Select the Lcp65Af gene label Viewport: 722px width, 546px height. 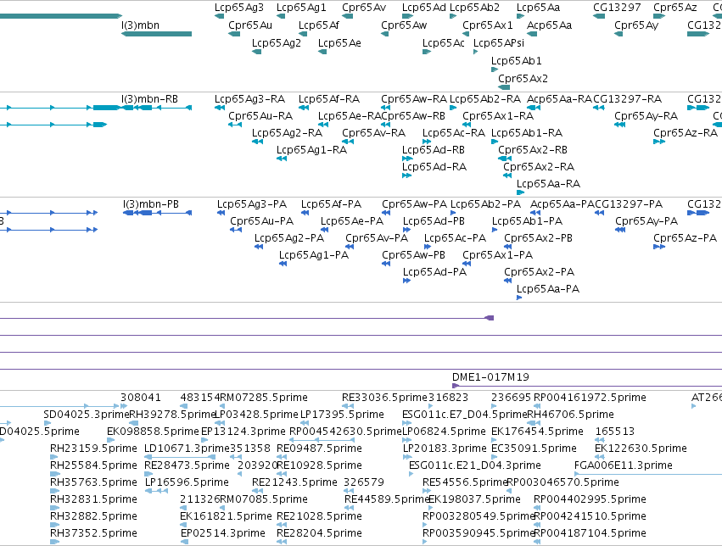click(x=319, y=25)
